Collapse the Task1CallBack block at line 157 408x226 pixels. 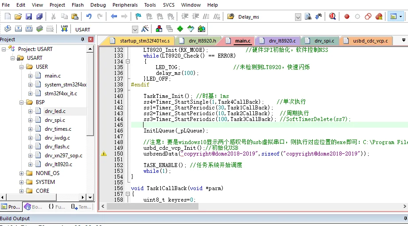pos(128,194)
